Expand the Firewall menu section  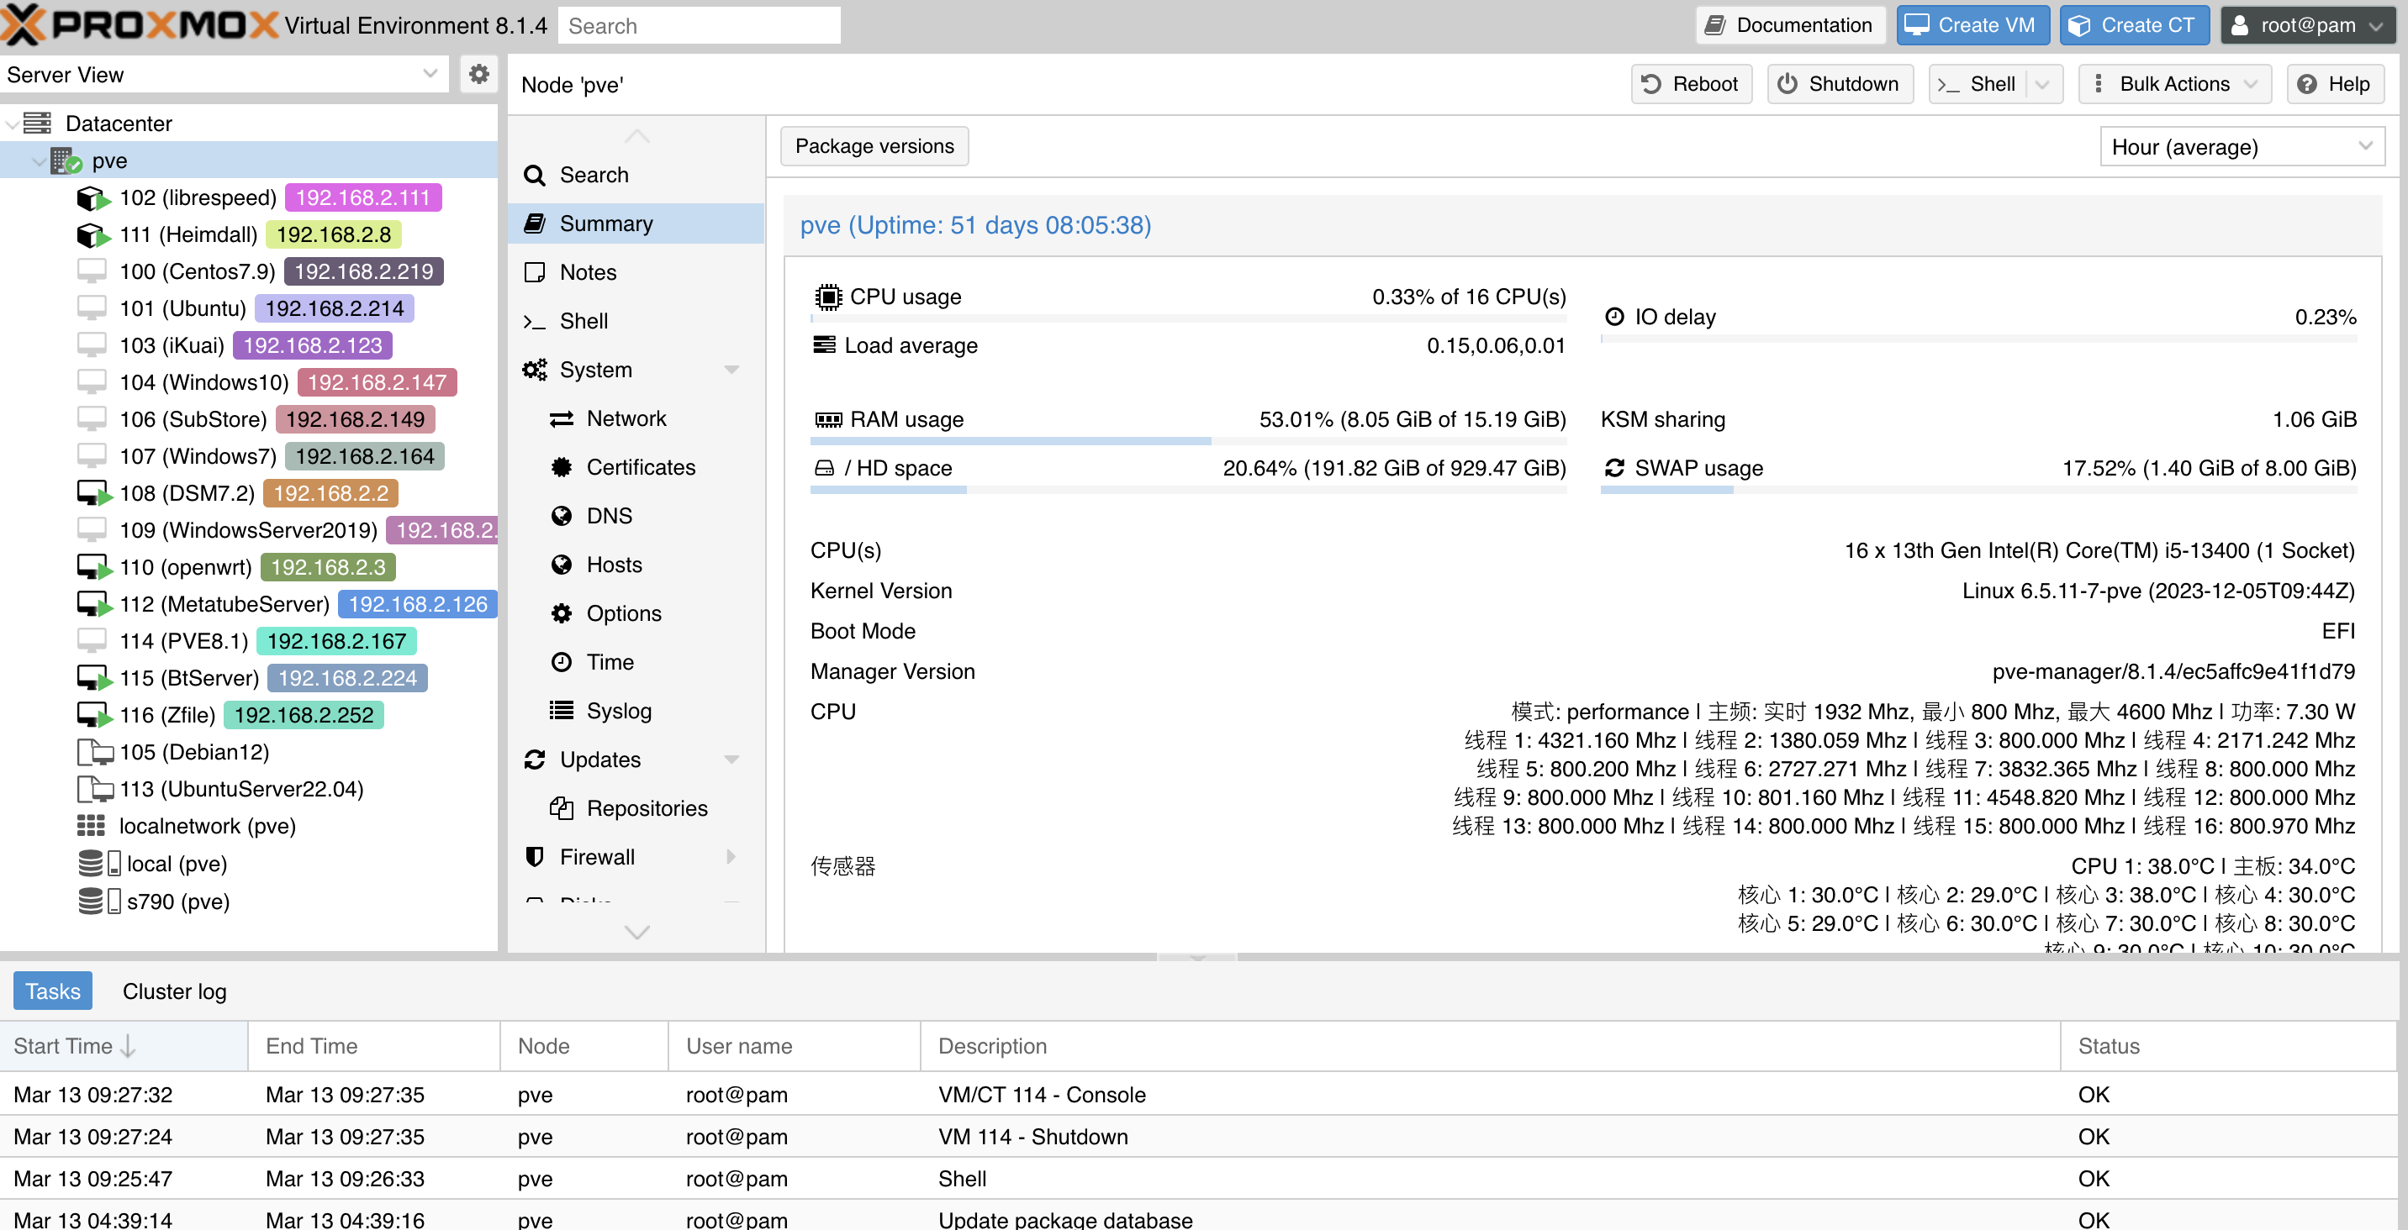tap(732, 856)
